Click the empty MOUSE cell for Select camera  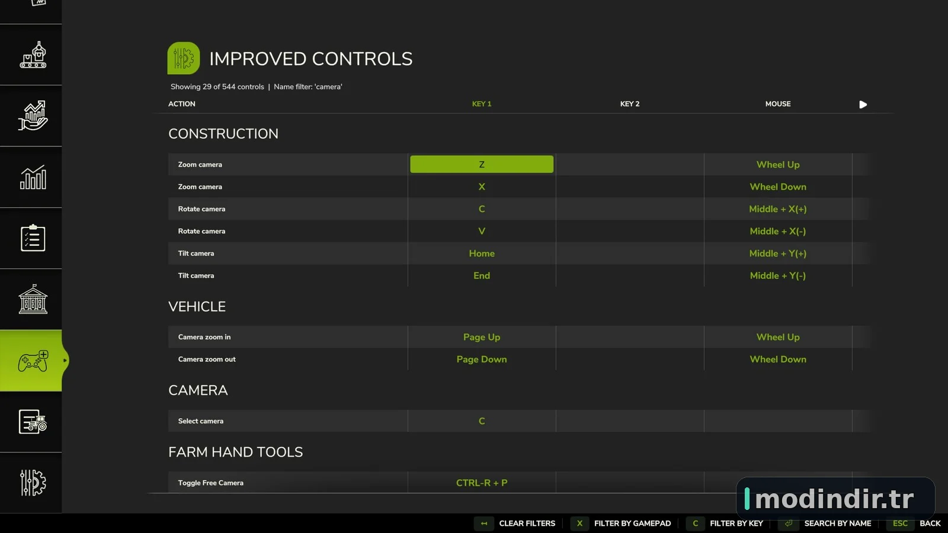(x=778, y=421)
